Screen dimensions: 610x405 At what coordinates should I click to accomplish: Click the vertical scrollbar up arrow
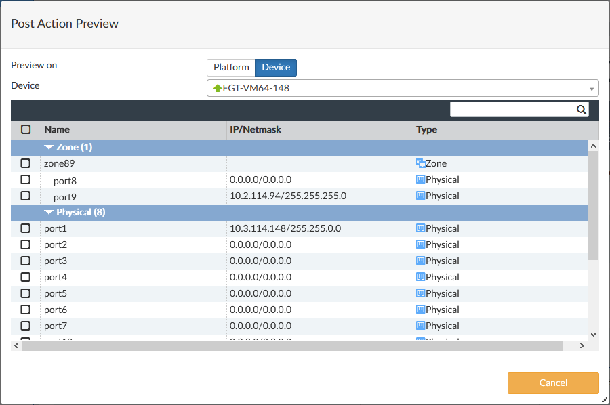pos(593,146)
